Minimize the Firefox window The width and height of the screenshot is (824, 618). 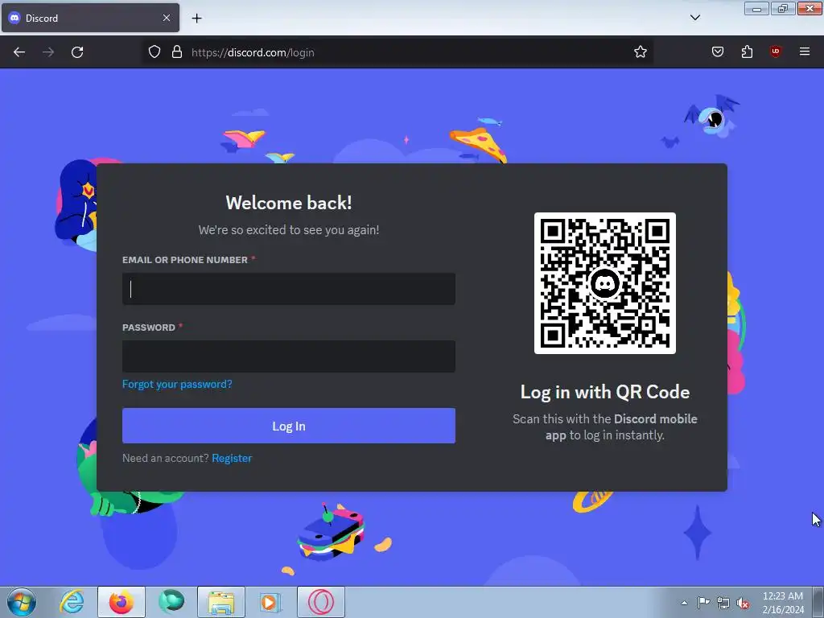tap(756, 8)
